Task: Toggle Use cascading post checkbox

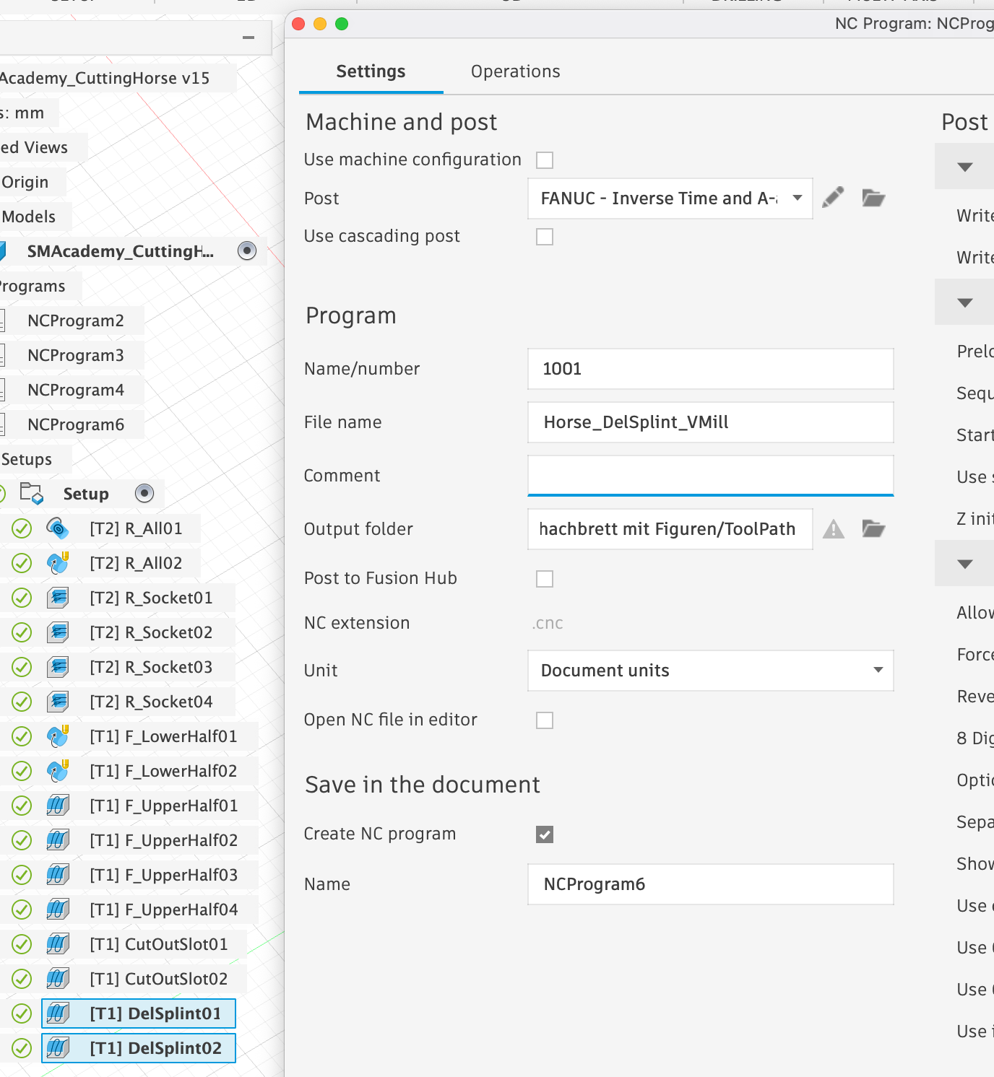Action: pyautogui.click(x=545, y=237)
